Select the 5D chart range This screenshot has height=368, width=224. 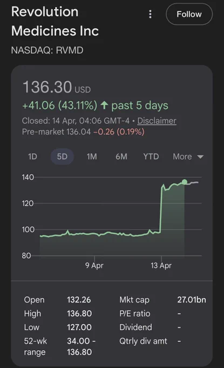pyautogui.click(x=62, y=156)
